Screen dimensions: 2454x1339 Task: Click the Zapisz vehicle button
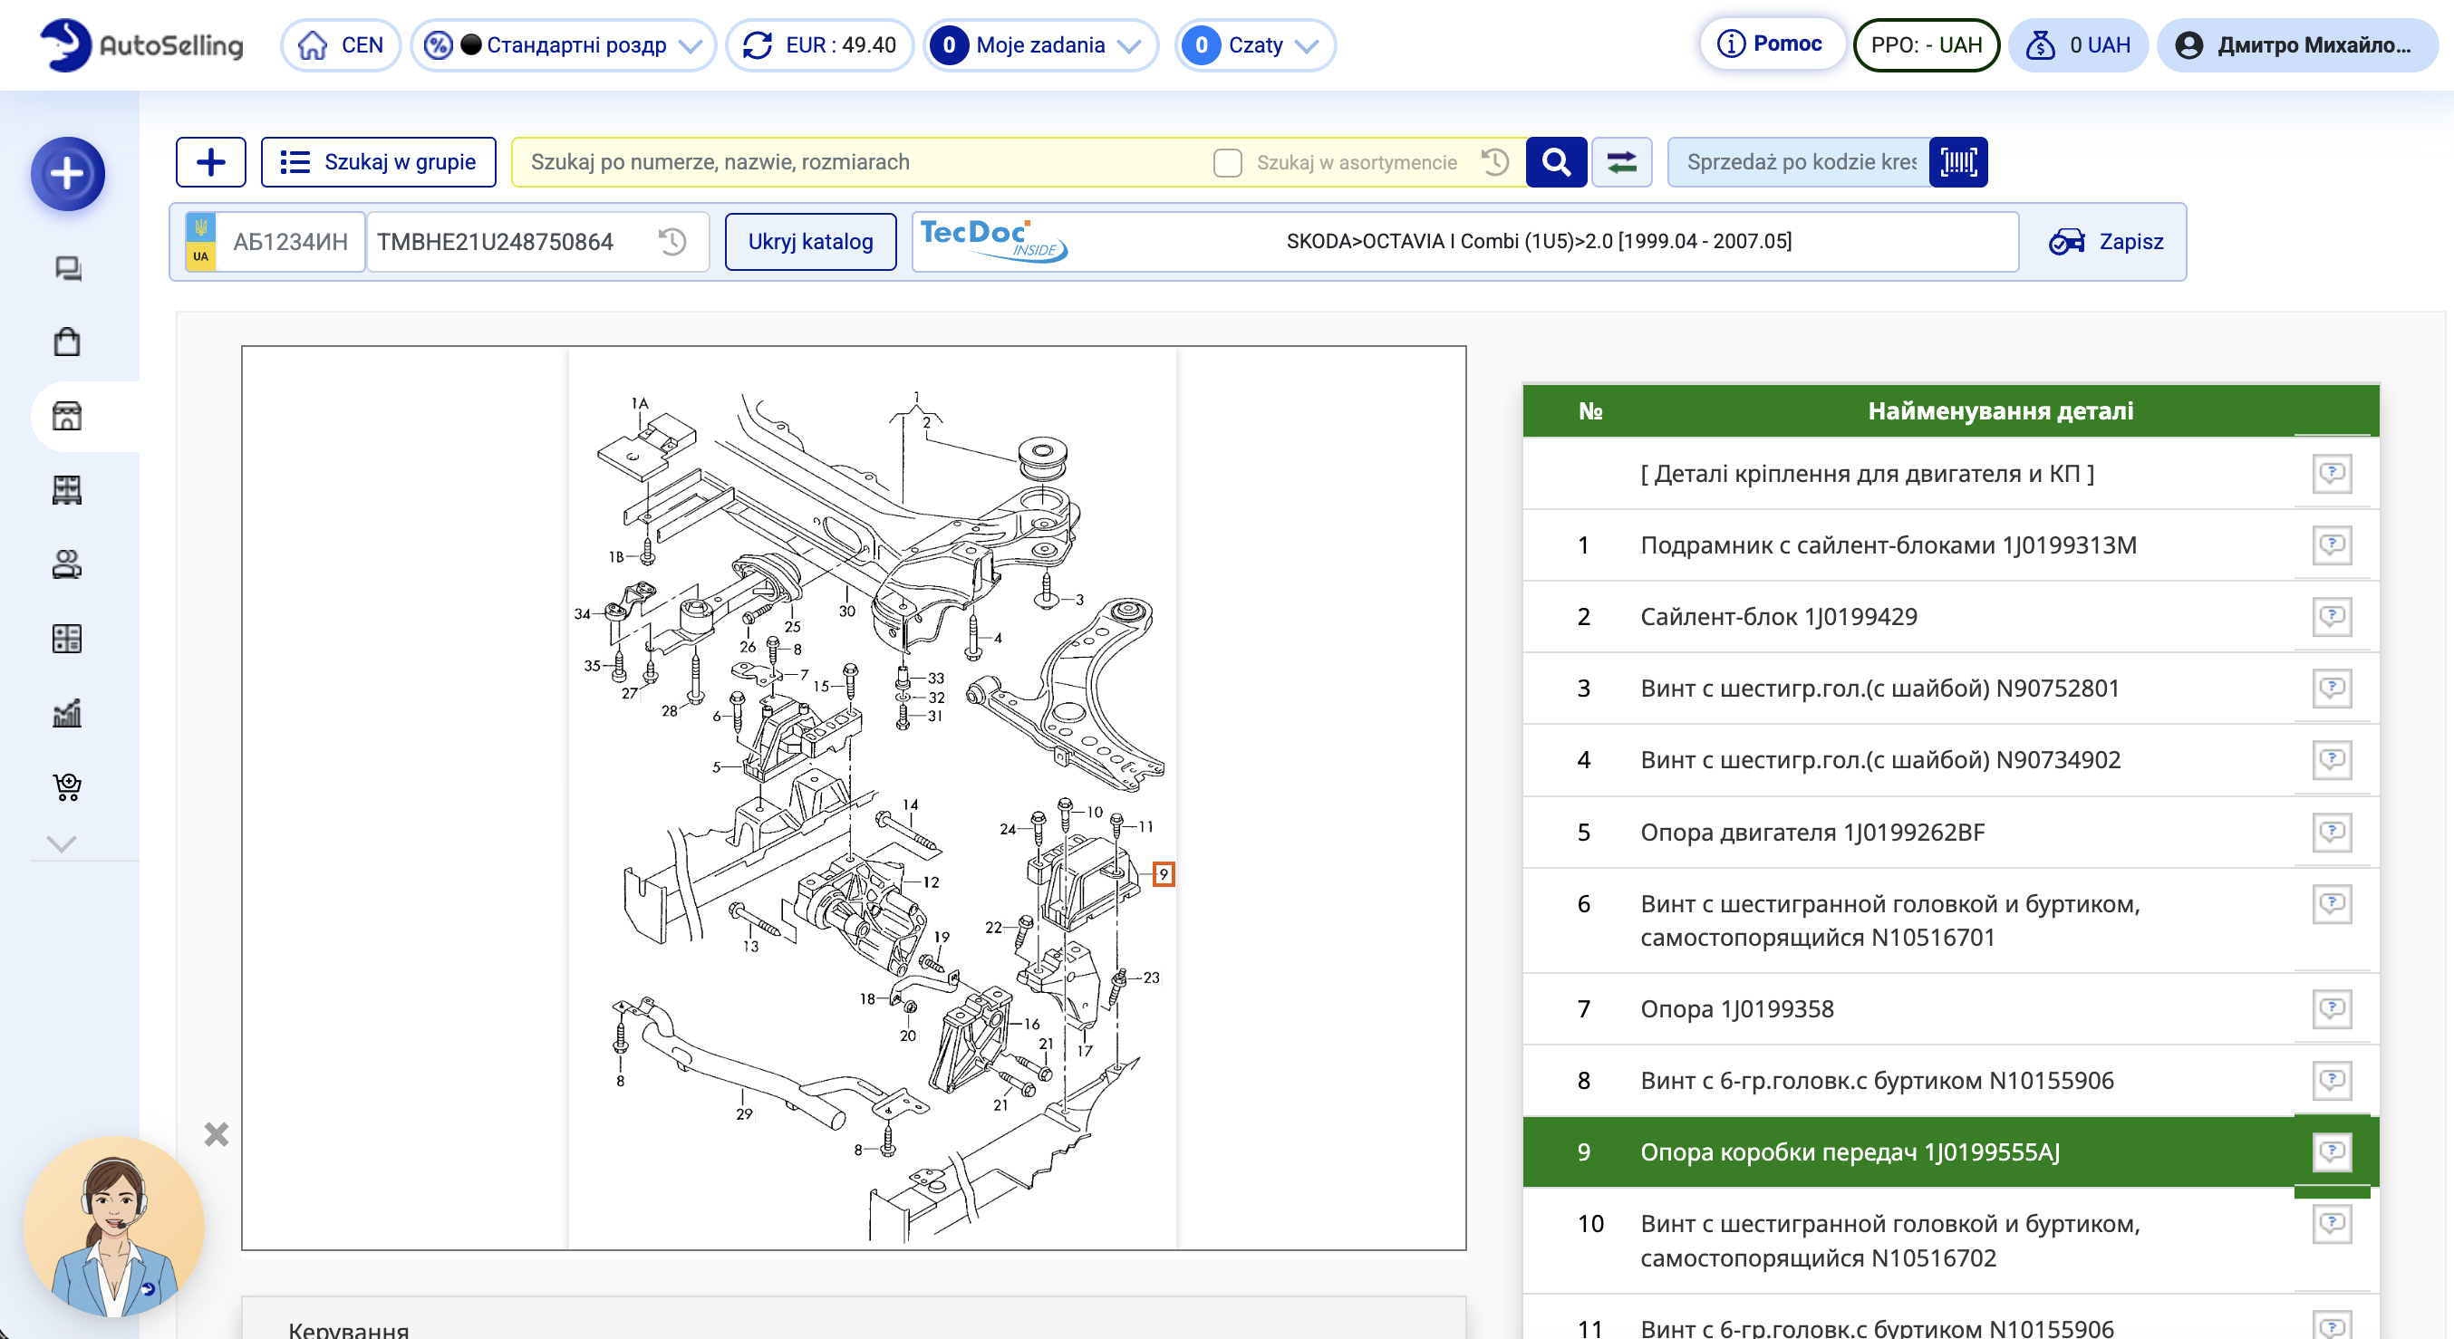pyautogui.click(x=2106, y=242)
